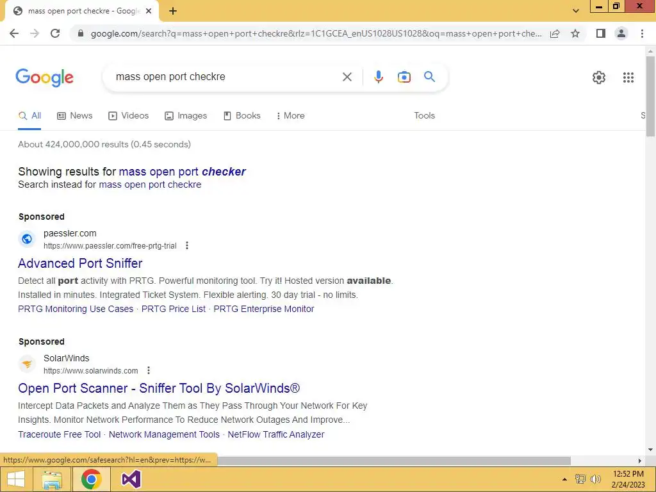Screen dimensions: 656x492
Task: Click the https://www.solarwinds.com URL text
Action: click(x=91, y=370)
